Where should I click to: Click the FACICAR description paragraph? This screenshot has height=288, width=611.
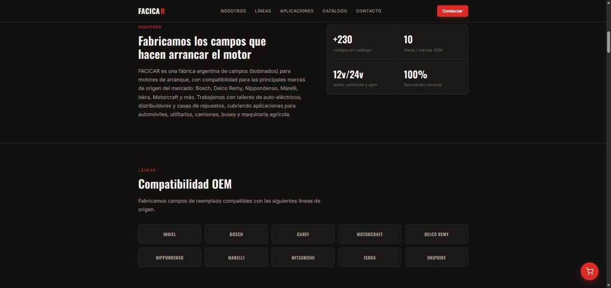click(222, 93)
